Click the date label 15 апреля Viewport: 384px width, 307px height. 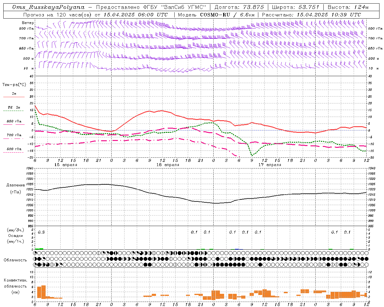pyautogui.click(x=66, y=165)
